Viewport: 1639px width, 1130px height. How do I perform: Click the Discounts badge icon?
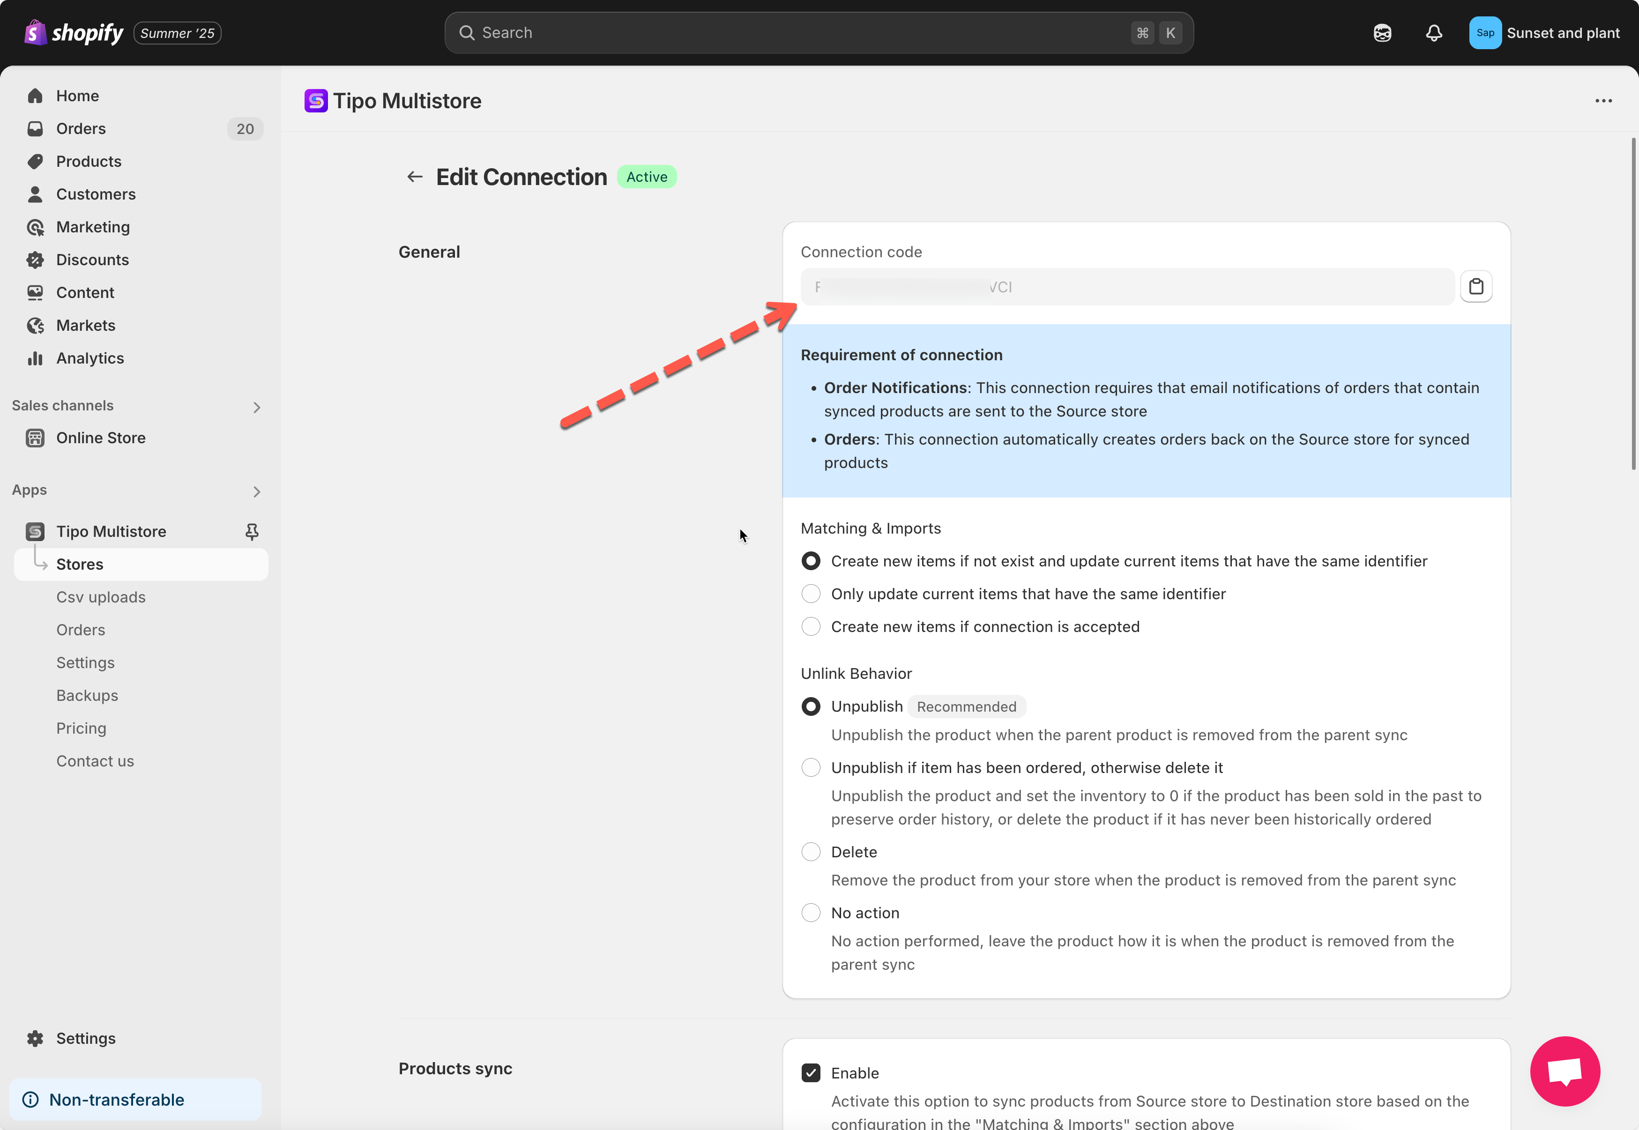pyautogui.click(x=35, y=260)
